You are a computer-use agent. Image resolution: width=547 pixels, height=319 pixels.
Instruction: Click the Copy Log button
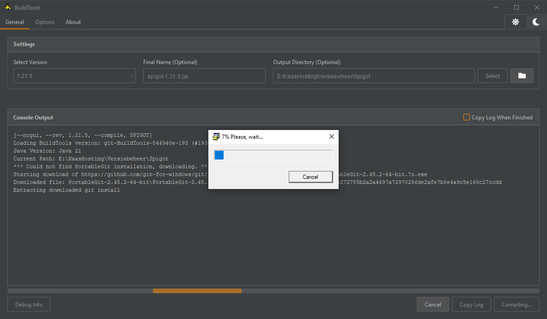(x=472, y=305)
